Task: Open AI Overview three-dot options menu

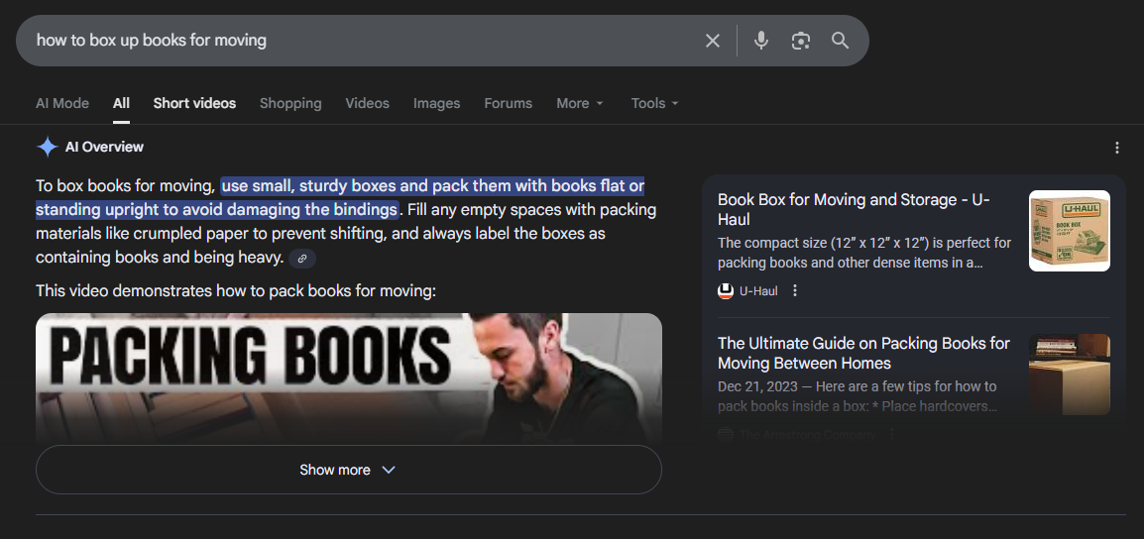Action: (x=1117, y=148)
